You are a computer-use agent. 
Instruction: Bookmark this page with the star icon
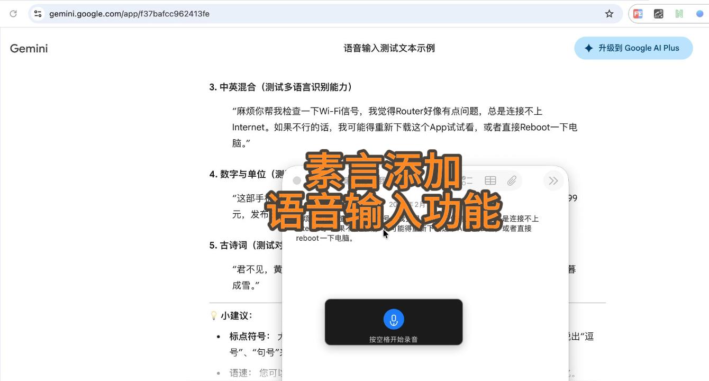609,13
